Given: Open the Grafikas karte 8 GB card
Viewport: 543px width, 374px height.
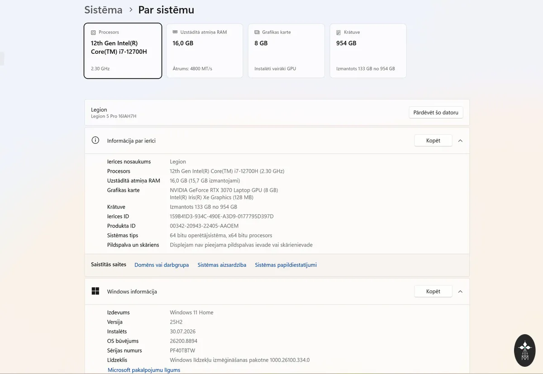Looking at the screenshot, I should click(286, 51).
